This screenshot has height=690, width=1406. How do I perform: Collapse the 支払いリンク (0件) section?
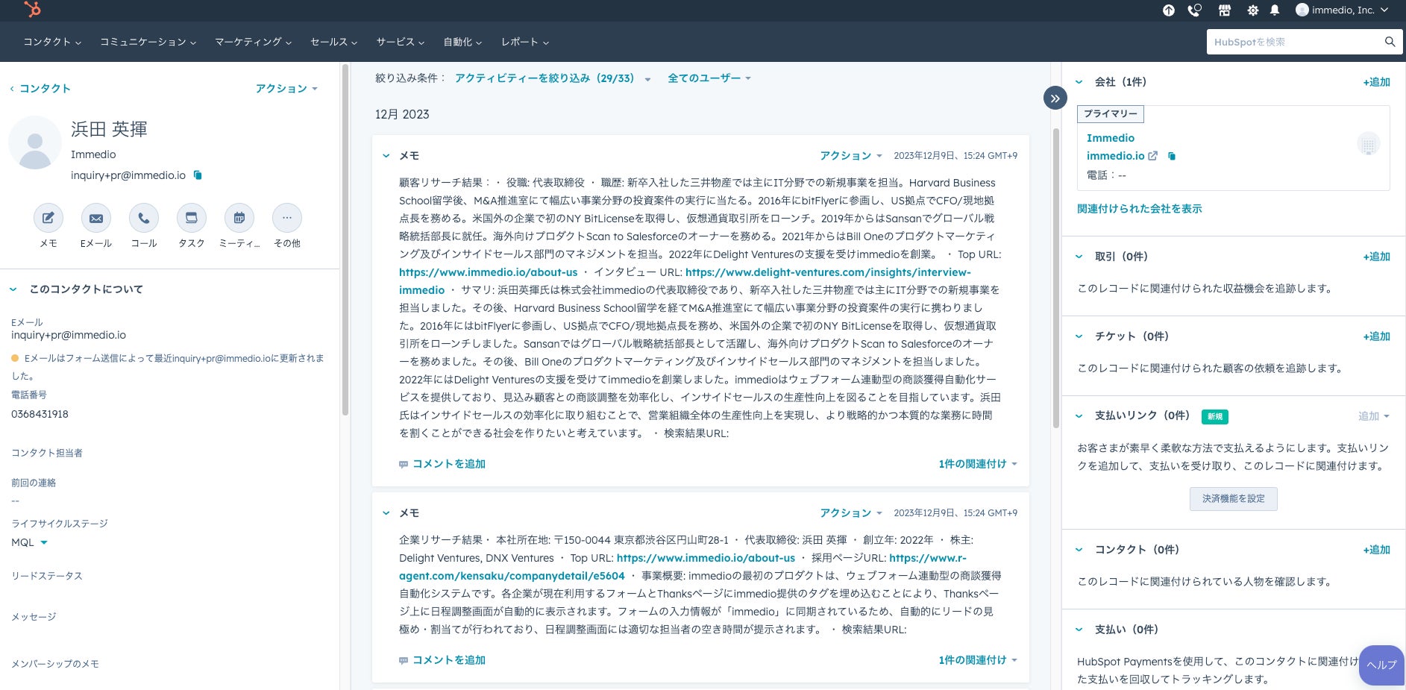click(x=1079, y=415)
